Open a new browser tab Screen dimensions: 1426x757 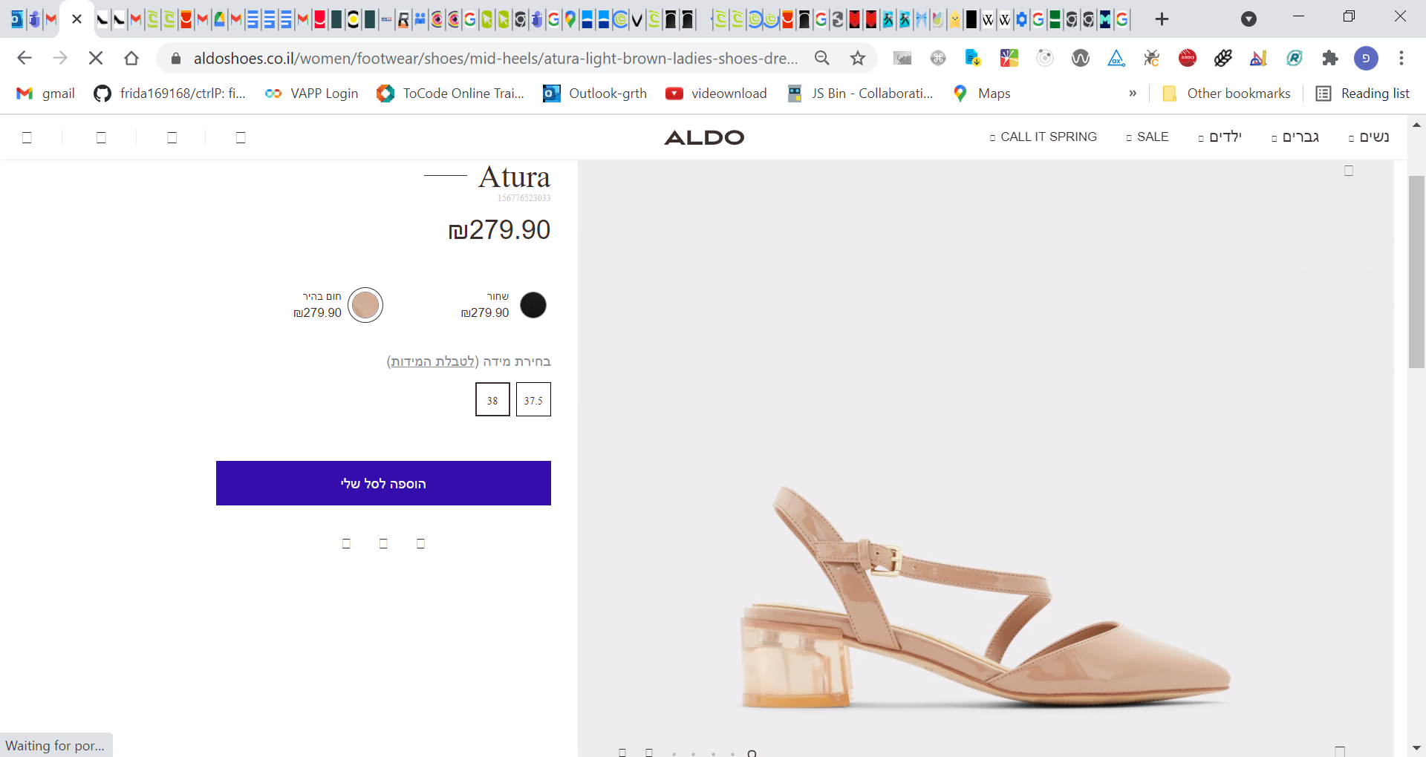click(1162, 19)
